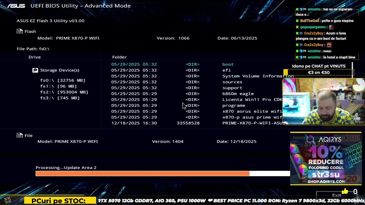Click the €3 on €50 donation goal bar

point(319,72)
